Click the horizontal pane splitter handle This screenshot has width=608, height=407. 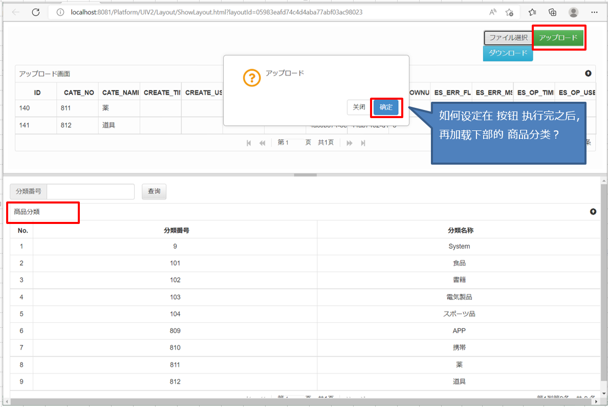305,175
